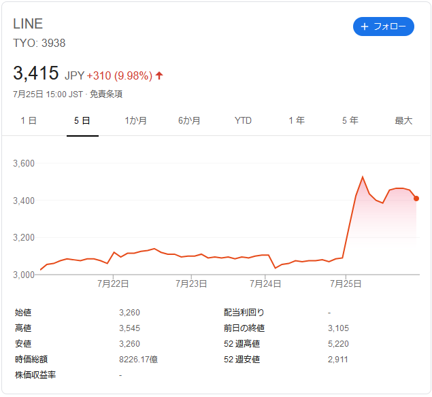Click the 7月25日 15:00 JST timestamp
Viewport: 432px width, 397px height.
click(48, 94)
